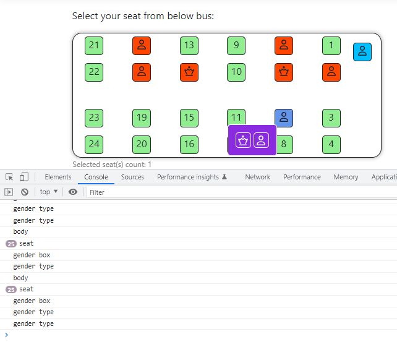Click the cyan driver seat icon
Image resolution: width=397 pixels, height=347 pixels.
[362, 52]
